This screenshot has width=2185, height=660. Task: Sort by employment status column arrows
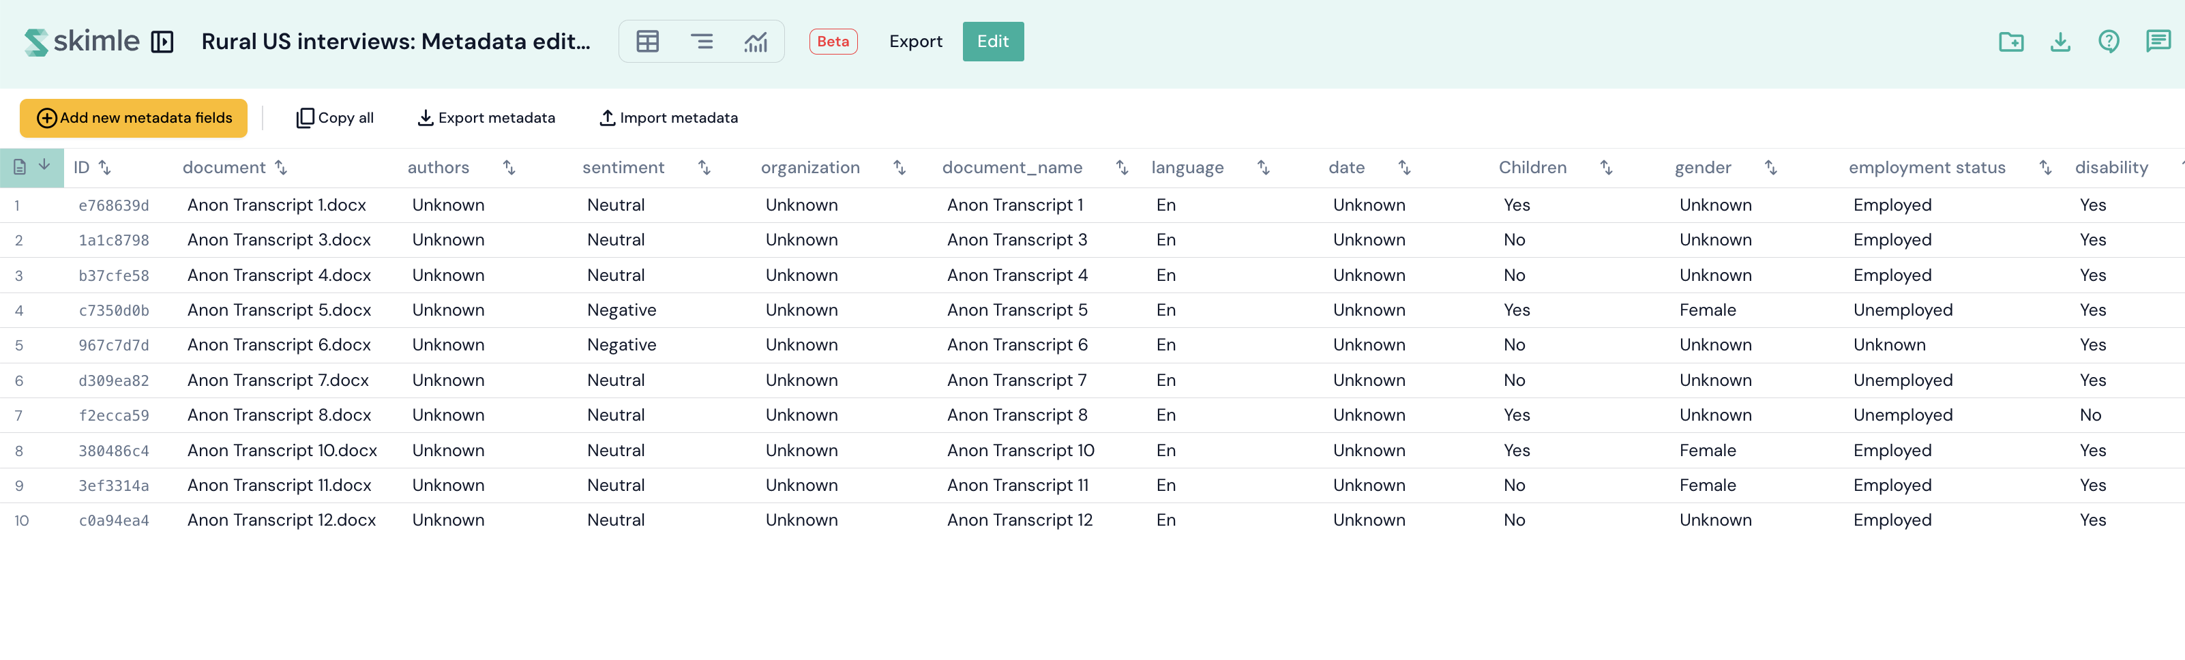click(x=2045, y=168)
